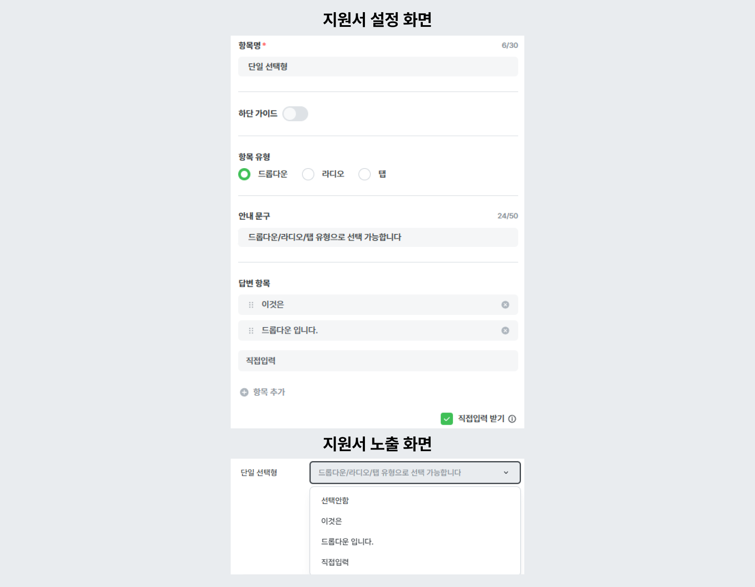This screenshot has height=587, width=755.
Task: Open the info tooltip beside 직접입력 받기
Action: pyautogui.click(x=513, y=419)
